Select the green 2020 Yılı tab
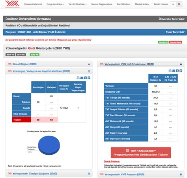 point(35,55)
